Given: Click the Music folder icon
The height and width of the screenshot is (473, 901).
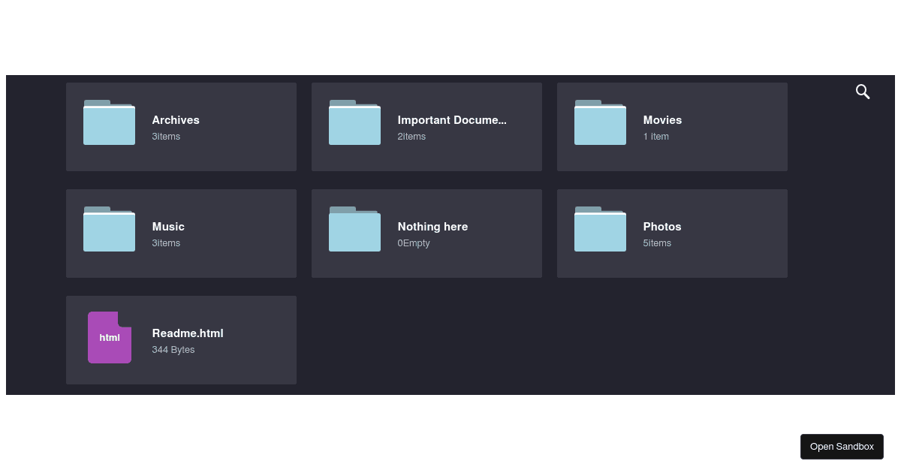Looking at the screenshot, I should pos(109,229).
